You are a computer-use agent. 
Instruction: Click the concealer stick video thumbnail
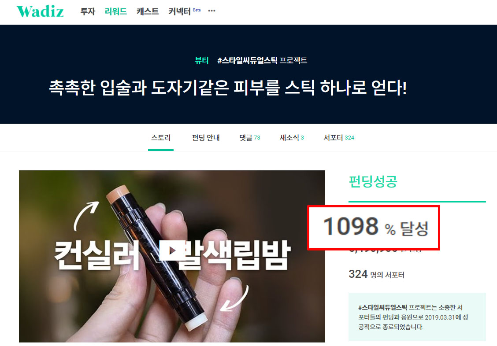(x=172, y=256)
